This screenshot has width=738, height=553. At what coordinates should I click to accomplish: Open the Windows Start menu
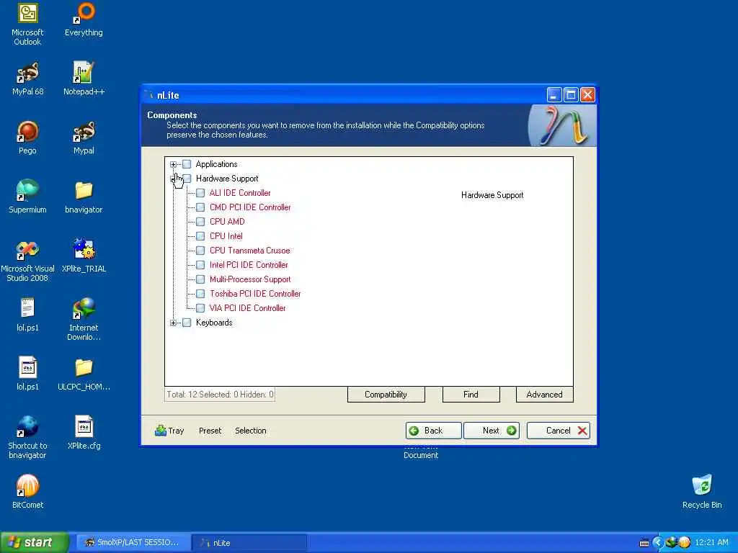(x=35, y=542)
